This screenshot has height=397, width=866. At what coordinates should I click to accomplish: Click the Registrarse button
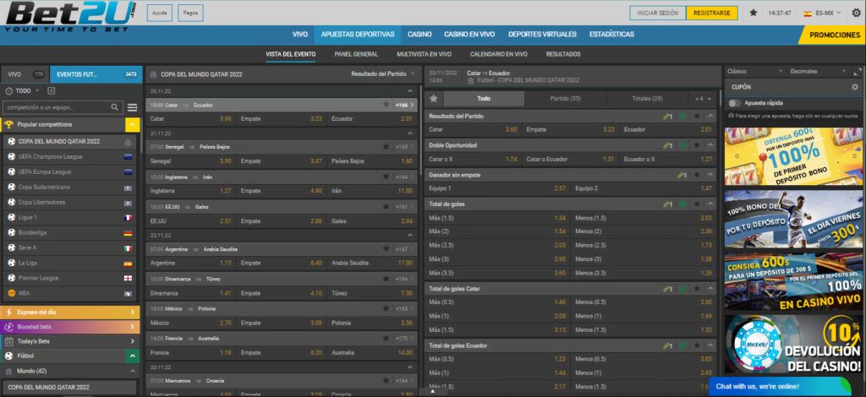pos(712,13)
